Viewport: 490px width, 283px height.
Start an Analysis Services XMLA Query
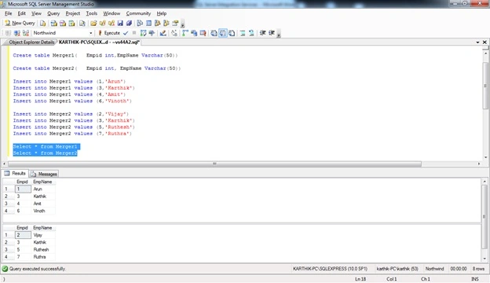click(x=72, y=23)
